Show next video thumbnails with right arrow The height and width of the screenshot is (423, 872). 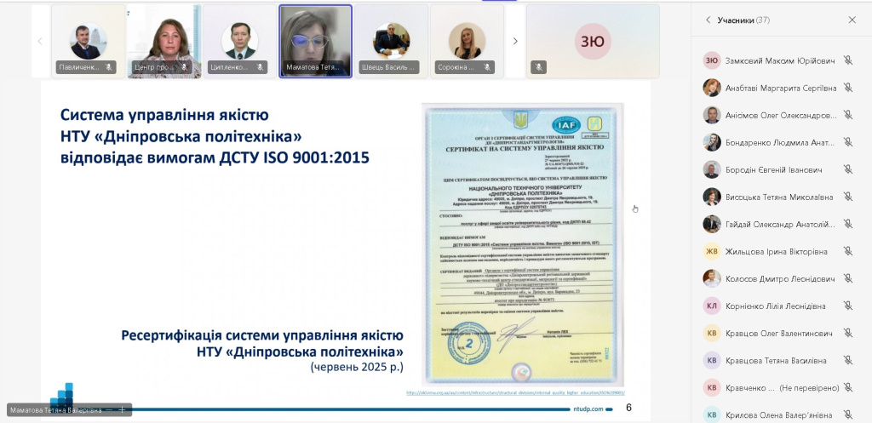tap(515, 41)
